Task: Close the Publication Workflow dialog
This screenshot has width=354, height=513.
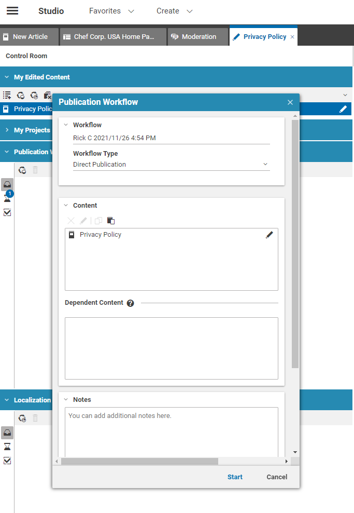Action: click(290, 102)
